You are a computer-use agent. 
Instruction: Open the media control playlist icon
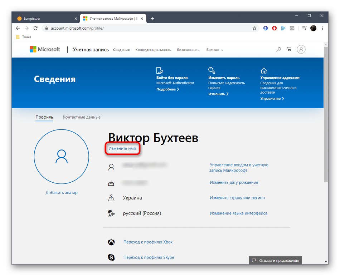(304, 28)
